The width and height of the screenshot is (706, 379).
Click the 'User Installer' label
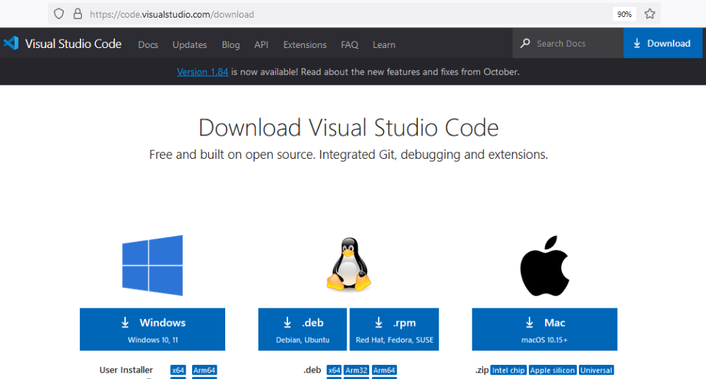point(126,370)
